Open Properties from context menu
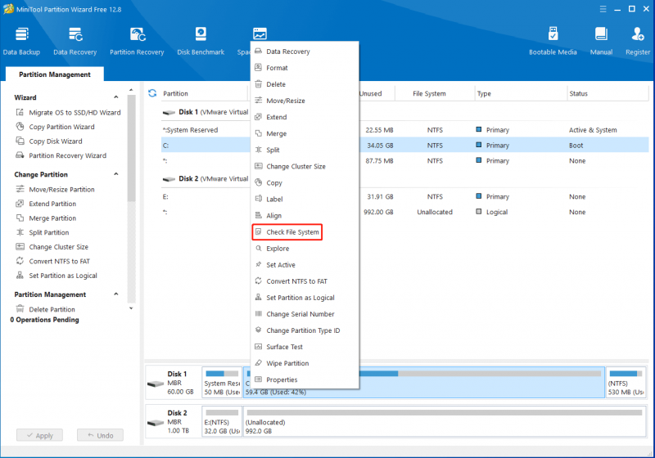655x458 pixels. tap(305, 379)
